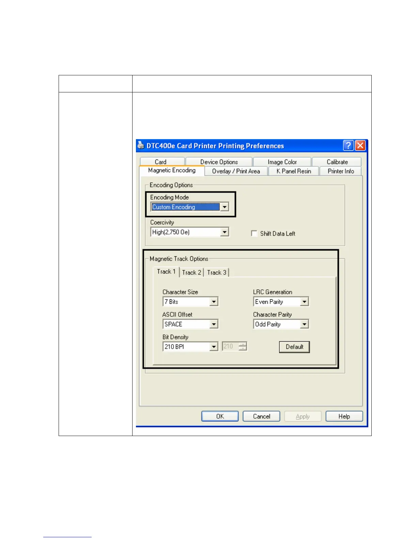Click the Coercivity label
This screenshot has height=540, width=417.
pos(162,222)
